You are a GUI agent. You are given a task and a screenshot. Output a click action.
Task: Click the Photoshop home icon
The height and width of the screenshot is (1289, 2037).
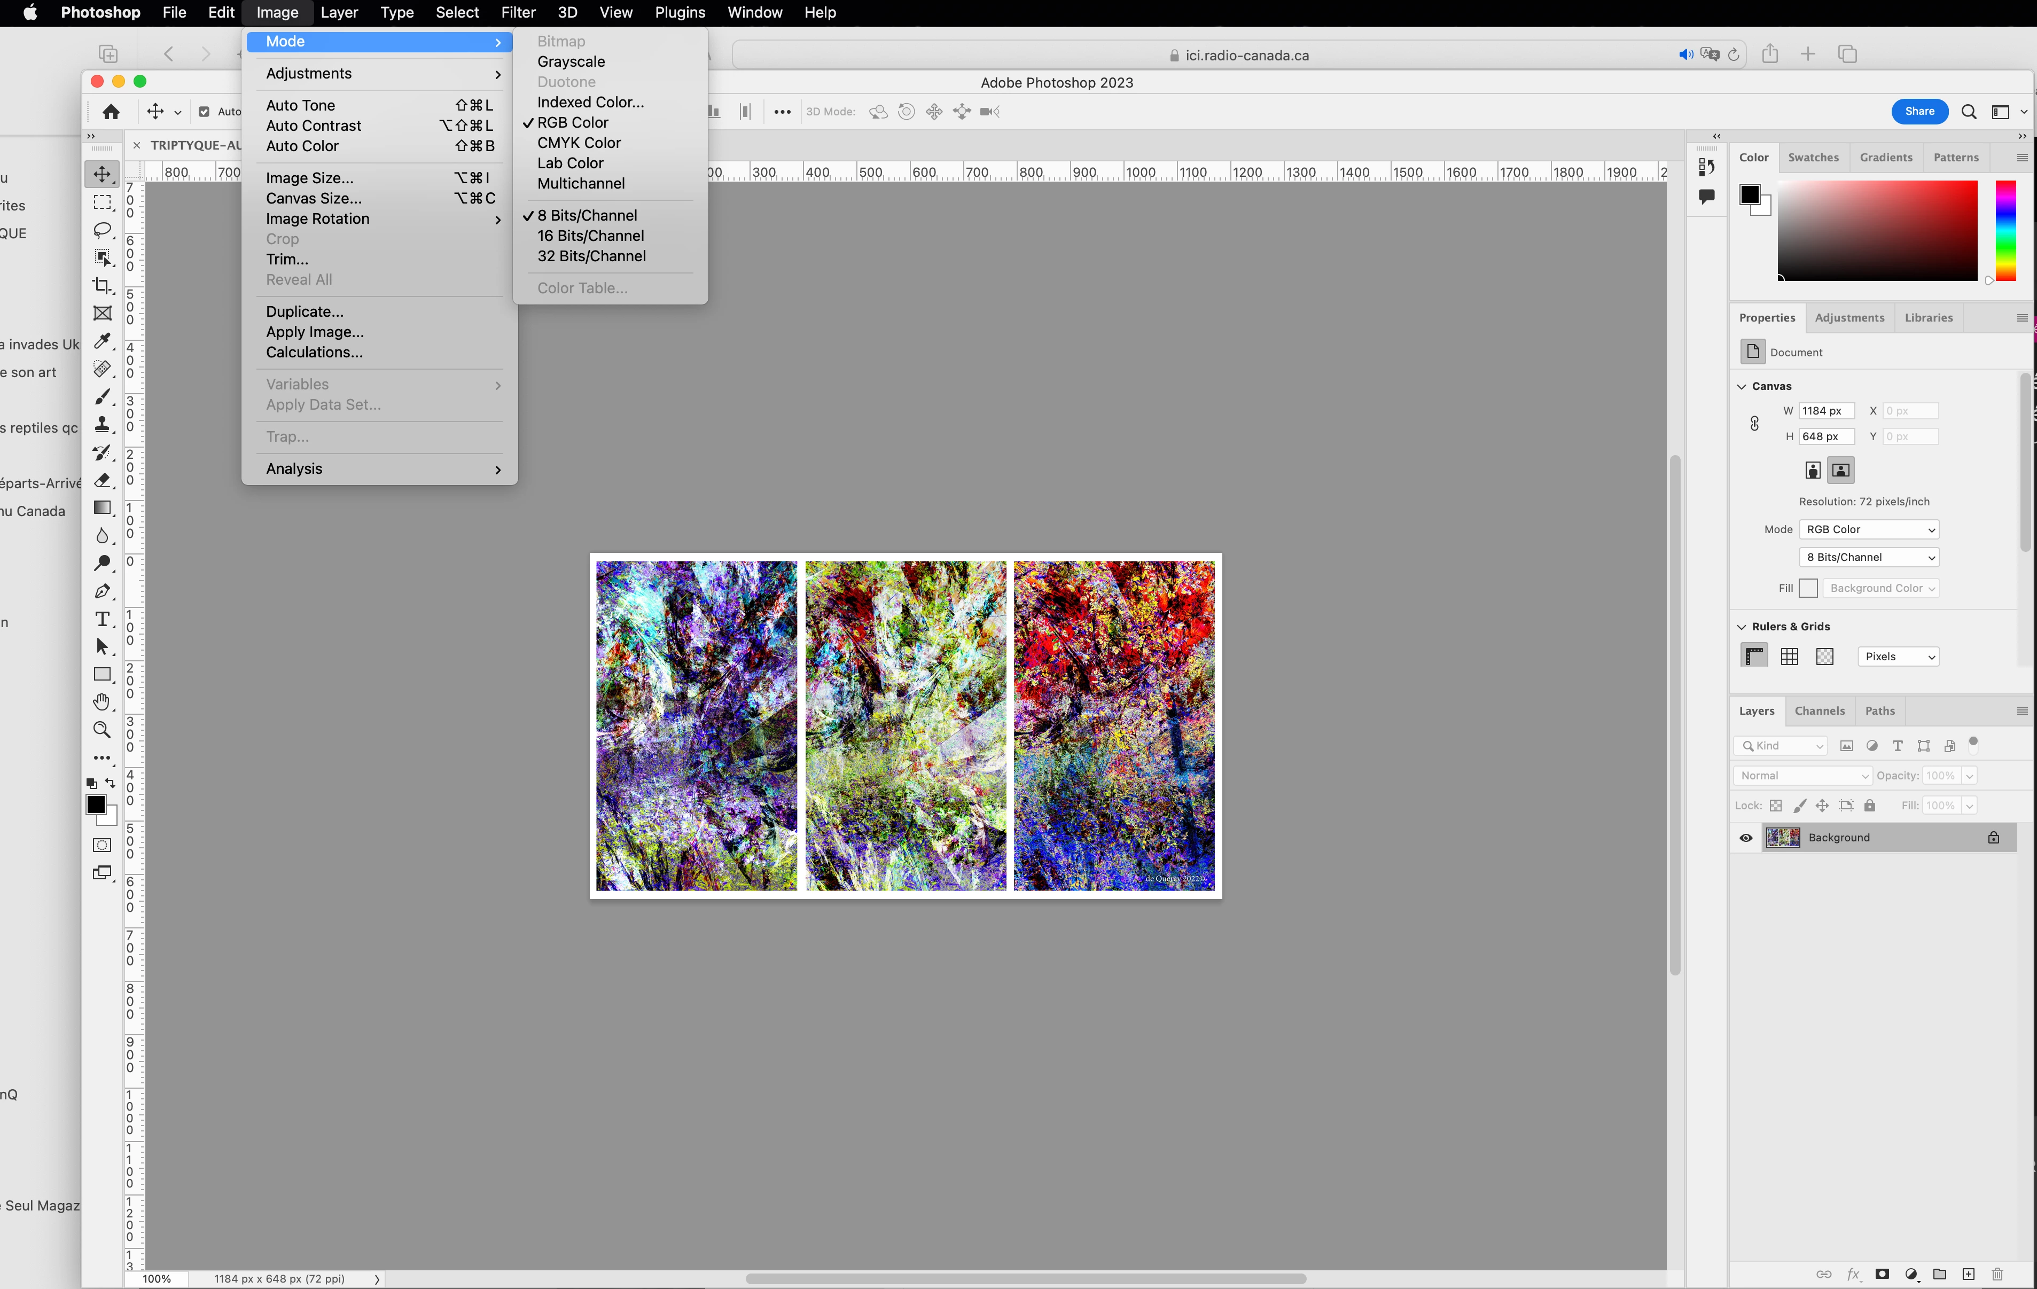[111, 112]
